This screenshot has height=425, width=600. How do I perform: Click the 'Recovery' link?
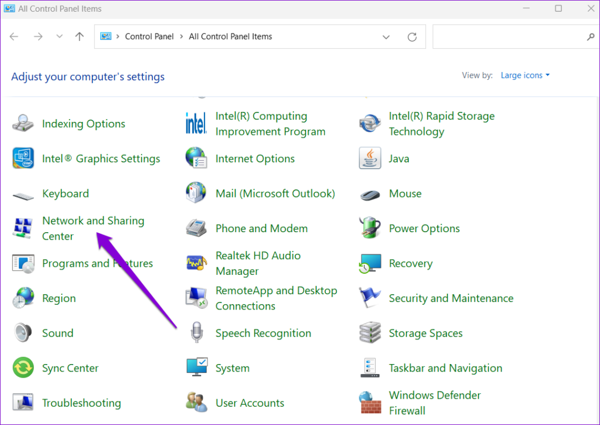click(x=411, y=263)
